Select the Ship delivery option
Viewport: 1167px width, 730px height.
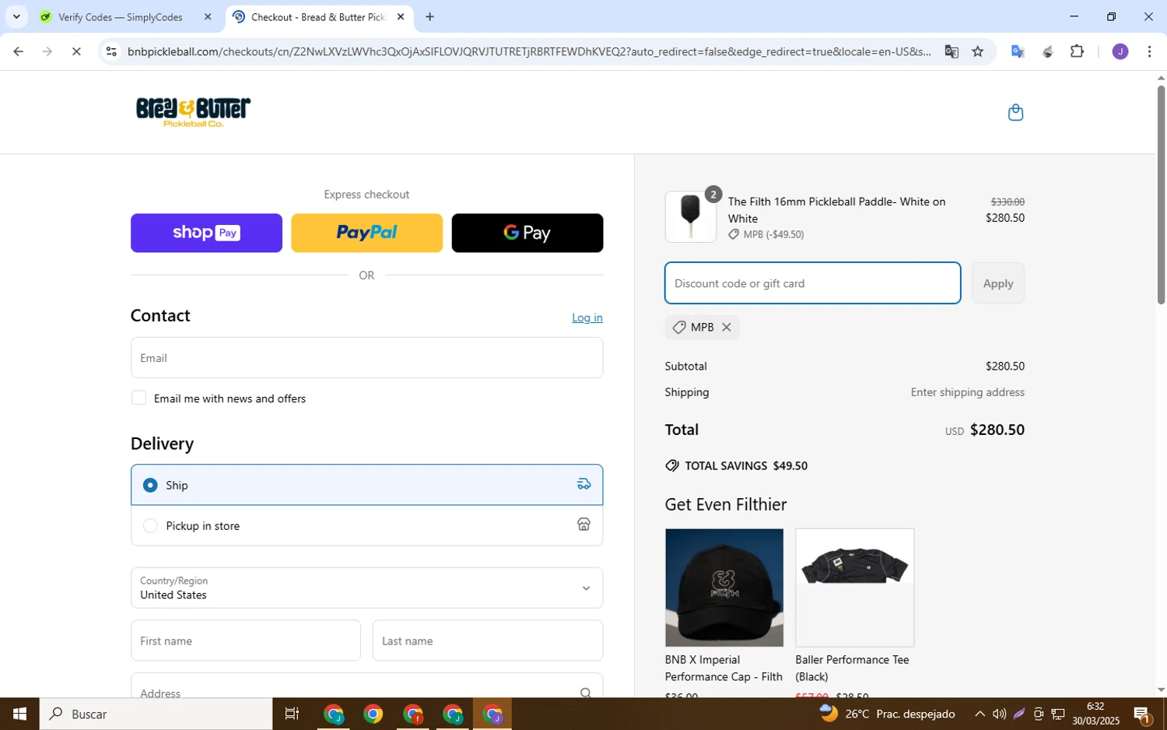[366, 485]
